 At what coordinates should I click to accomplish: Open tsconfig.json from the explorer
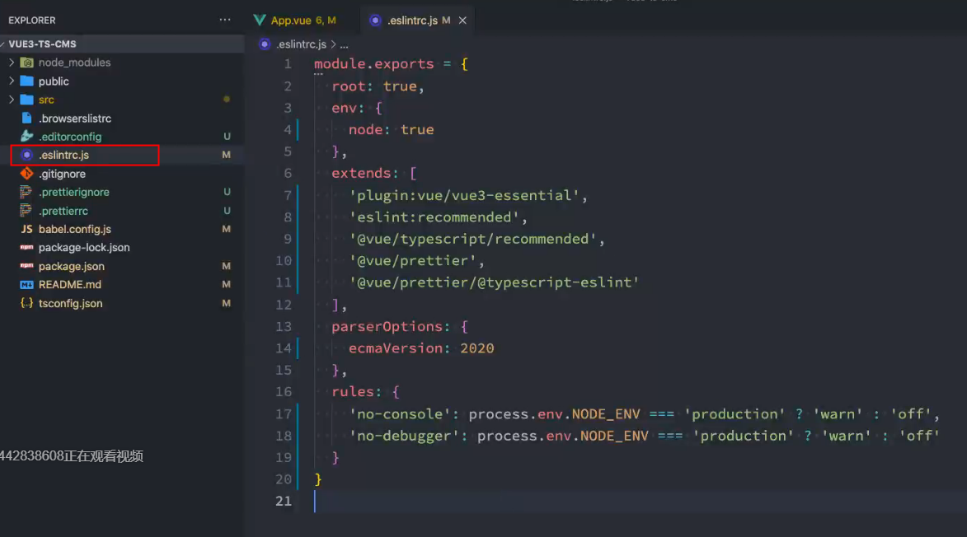[x=70, y=303]
